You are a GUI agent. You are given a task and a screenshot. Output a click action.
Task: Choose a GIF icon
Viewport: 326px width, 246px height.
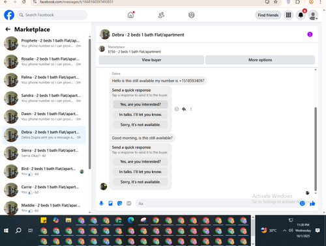(129, 203)
